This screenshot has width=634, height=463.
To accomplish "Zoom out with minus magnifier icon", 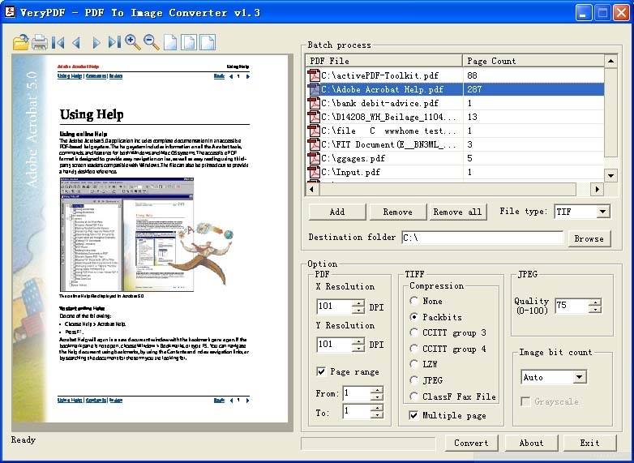I will pyautogui.click(x=152, y=42).
